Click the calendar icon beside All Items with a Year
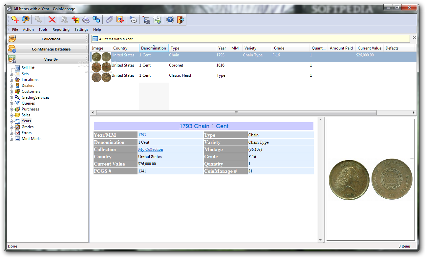This screenshot has height=258, width=426. point(95,39)
